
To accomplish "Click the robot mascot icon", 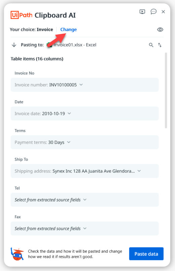I will coord(17,254).
